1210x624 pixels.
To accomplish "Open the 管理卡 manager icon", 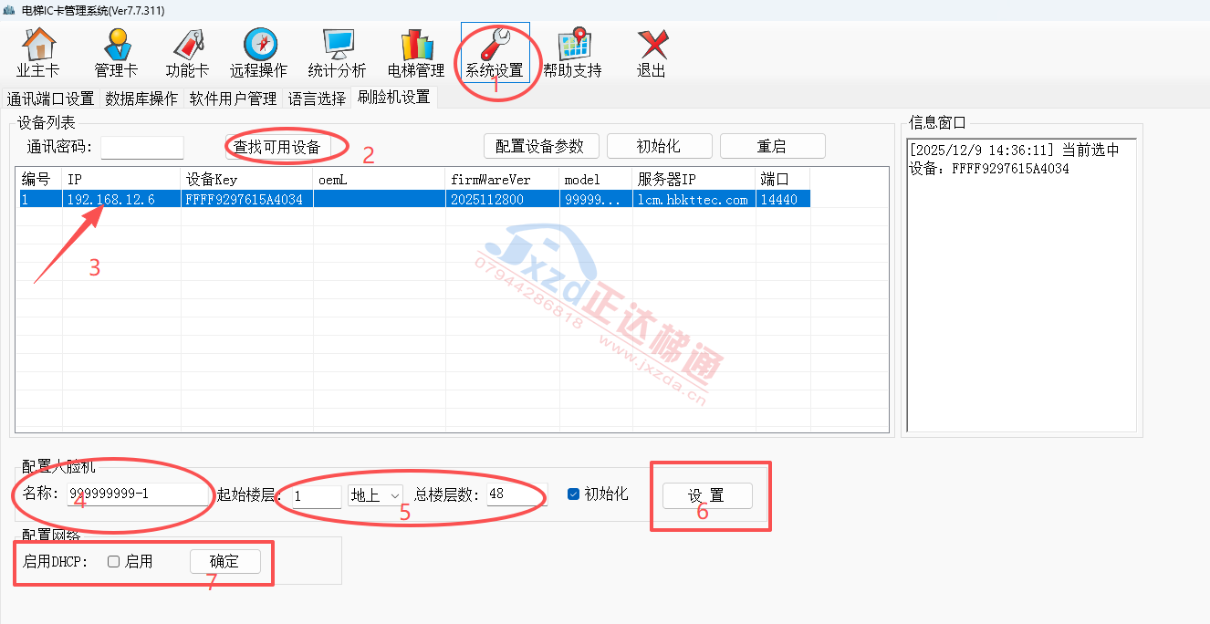I will (x=116, y=46).
